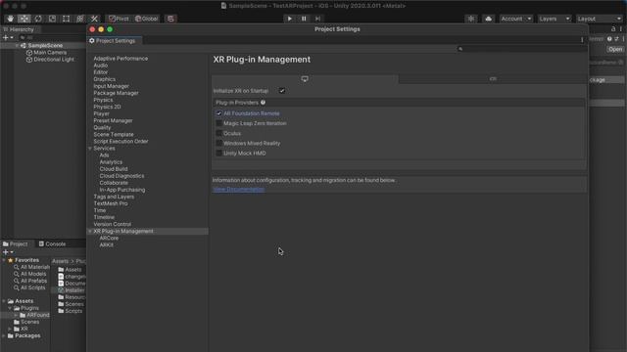The height and width of the screenshot is (352, 627).
Task: Select All Materials saved search
Action: tap(31, 267)
